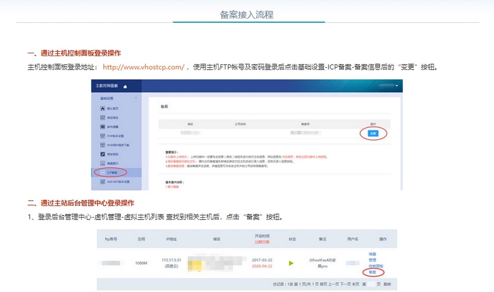
Task: Click the circled 变更 button
Action: (x=372, y=133)
